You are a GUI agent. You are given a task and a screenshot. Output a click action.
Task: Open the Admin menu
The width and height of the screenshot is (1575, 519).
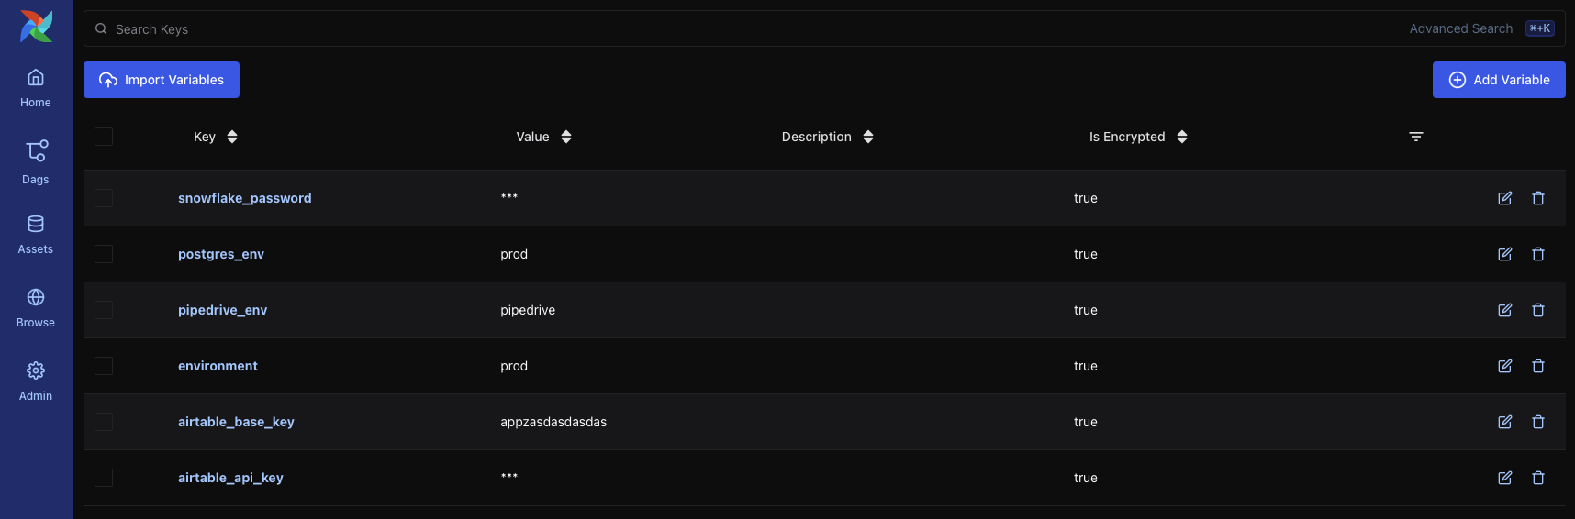(36, 380)
